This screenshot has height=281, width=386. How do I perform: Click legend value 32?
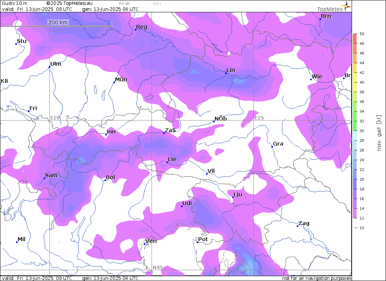[x=362, y=121]
